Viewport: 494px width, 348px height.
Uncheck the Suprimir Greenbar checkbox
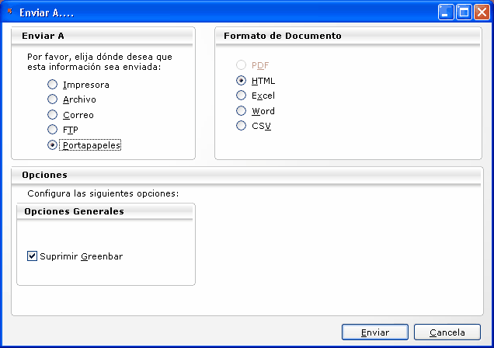(x=33, y=256)
